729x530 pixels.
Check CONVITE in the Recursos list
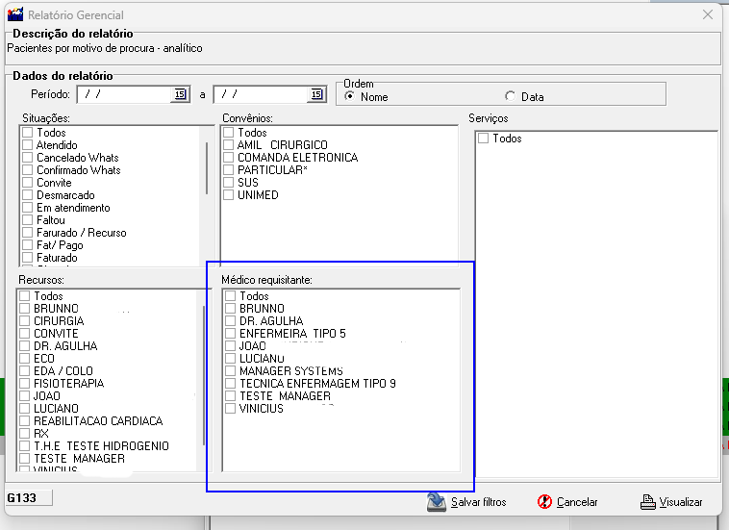[25, 334]
